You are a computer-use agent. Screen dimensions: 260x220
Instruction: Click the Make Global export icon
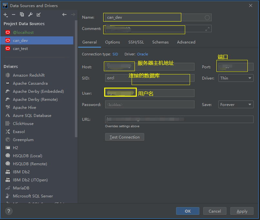point(39,14)
